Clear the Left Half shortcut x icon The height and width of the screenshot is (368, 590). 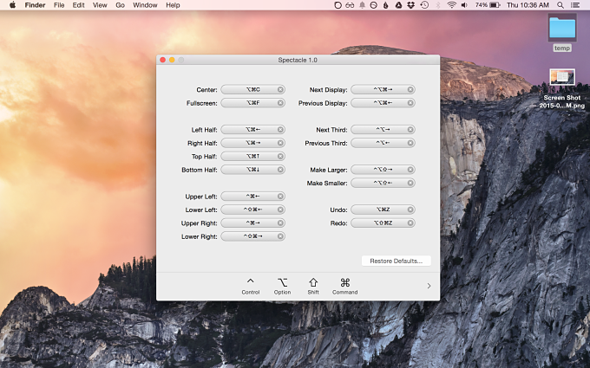tap(281, 130)
